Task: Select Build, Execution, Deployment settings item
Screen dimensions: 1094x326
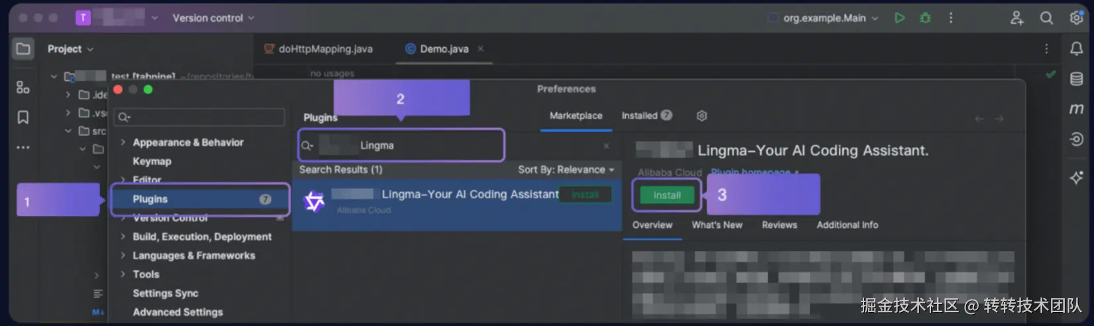Action: (202, 237)
